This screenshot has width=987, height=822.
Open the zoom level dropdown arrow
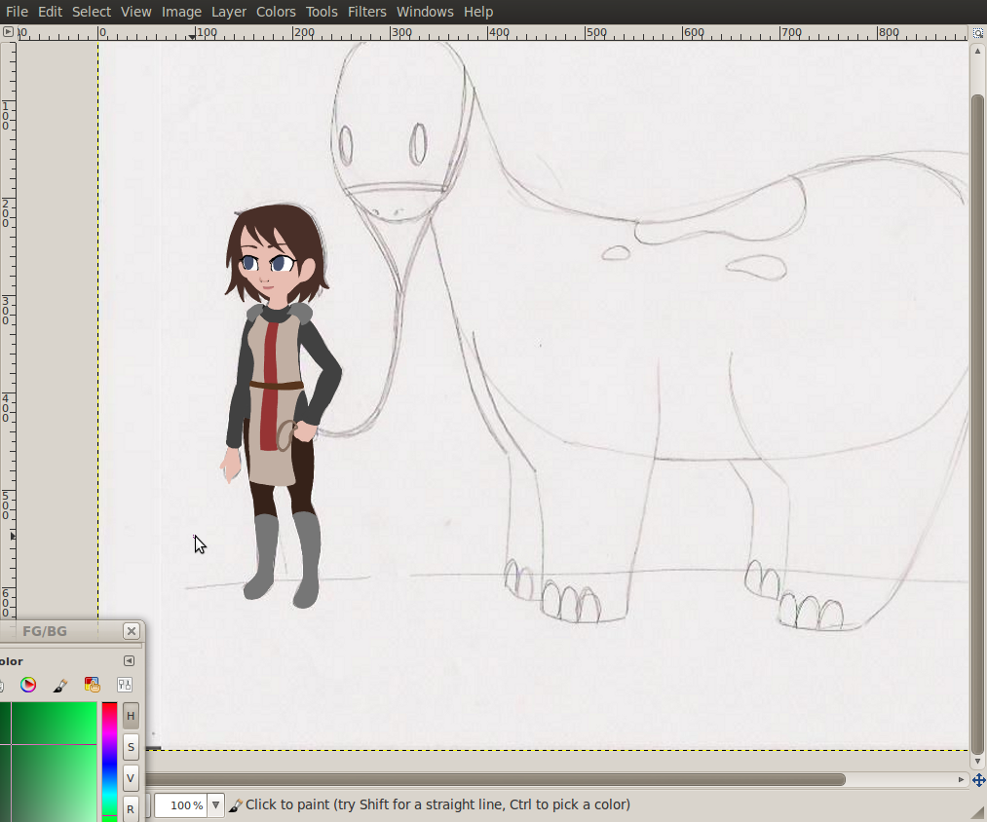click(x=215, y=805)
